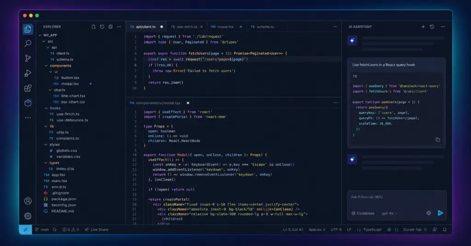This screenshot has height=246, width=471.
Task: Click the first sparkle AI avatar
Action: click(352, 40)
